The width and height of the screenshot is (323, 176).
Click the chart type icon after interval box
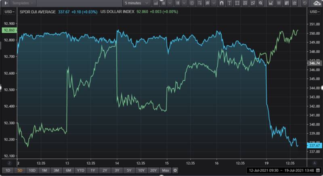155,3
